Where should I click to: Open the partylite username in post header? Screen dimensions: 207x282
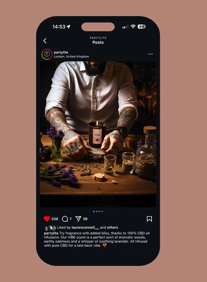[x=61, y=52]
